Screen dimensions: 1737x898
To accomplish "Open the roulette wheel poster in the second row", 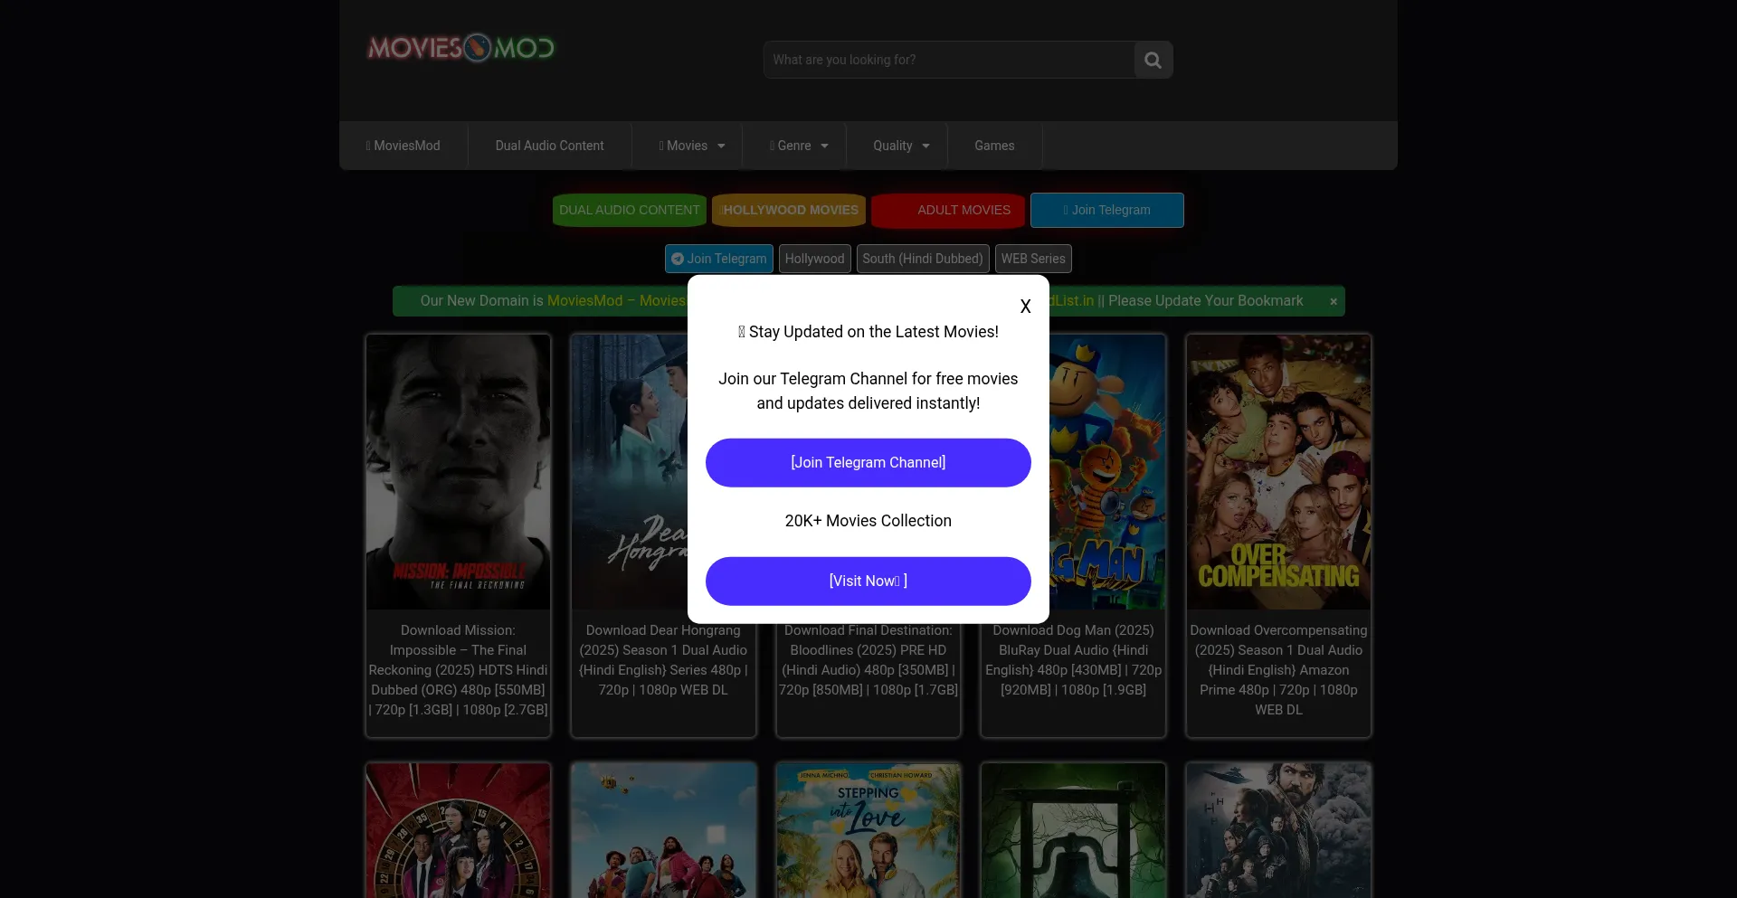I will pyautogui.click(x=459, y=831).
